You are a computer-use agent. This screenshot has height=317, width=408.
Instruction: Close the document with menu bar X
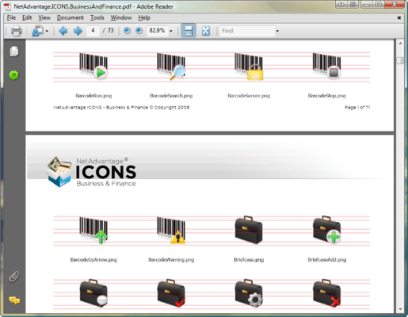coord(399,17)
